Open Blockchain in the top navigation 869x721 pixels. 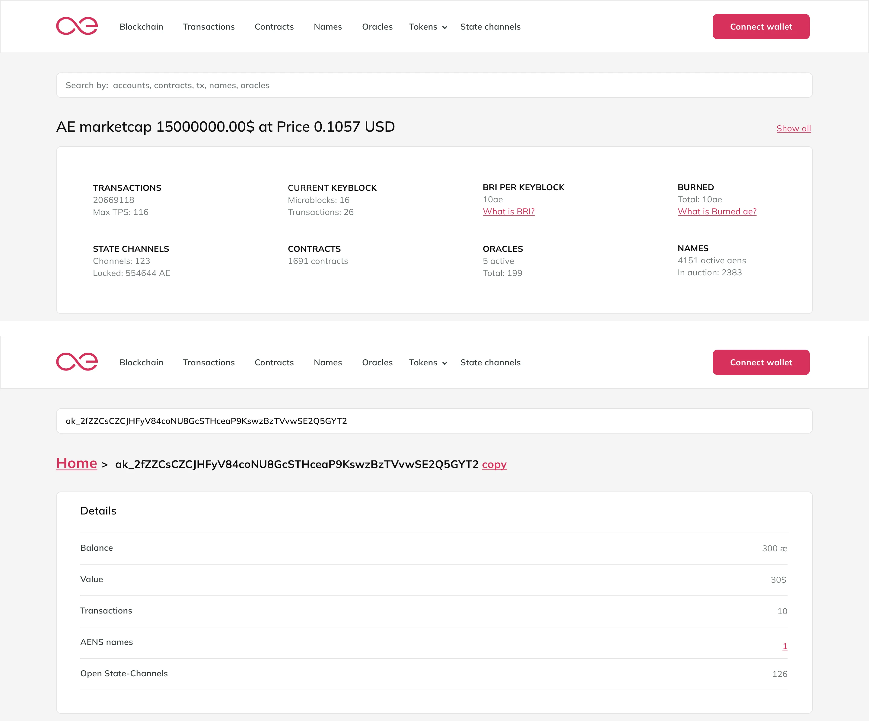tap(142, 27)
